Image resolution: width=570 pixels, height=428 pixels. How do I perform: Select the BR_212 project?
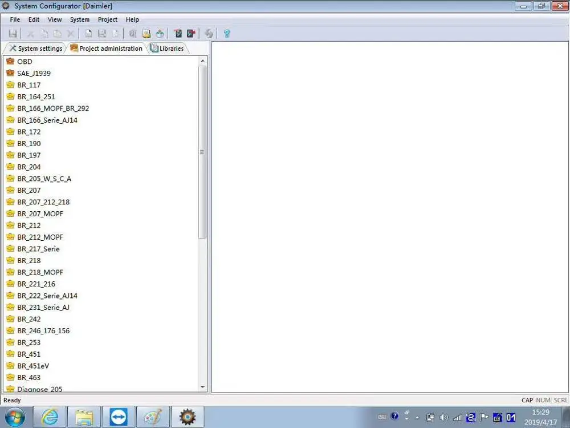[x=29, y=225]
